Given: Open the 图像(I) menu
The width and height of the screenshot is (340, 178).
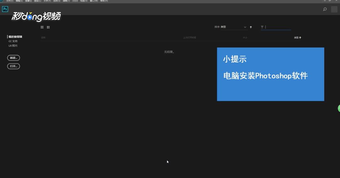Looking at the screenshot, I should [28, 1].
